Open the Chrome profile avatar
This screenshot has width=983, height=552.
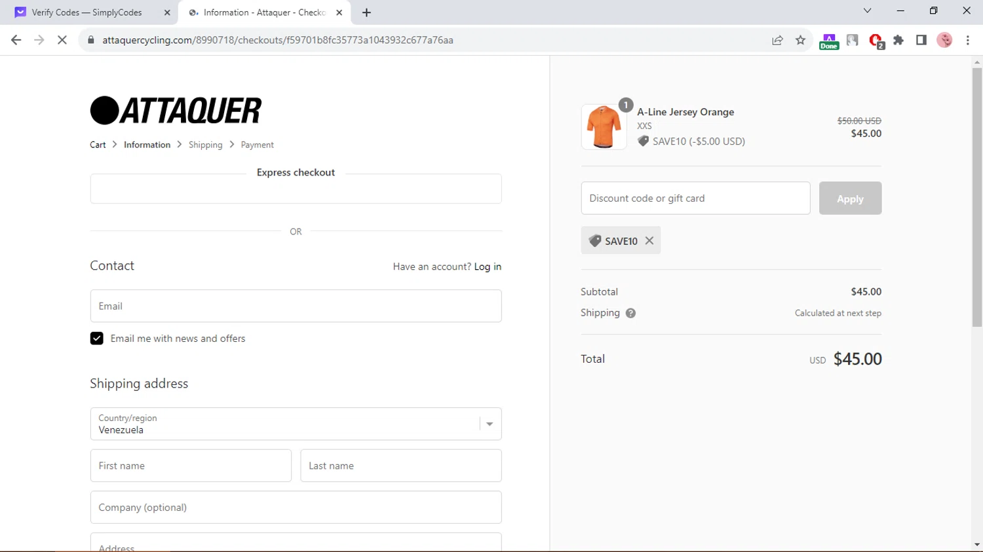[944, 40]
